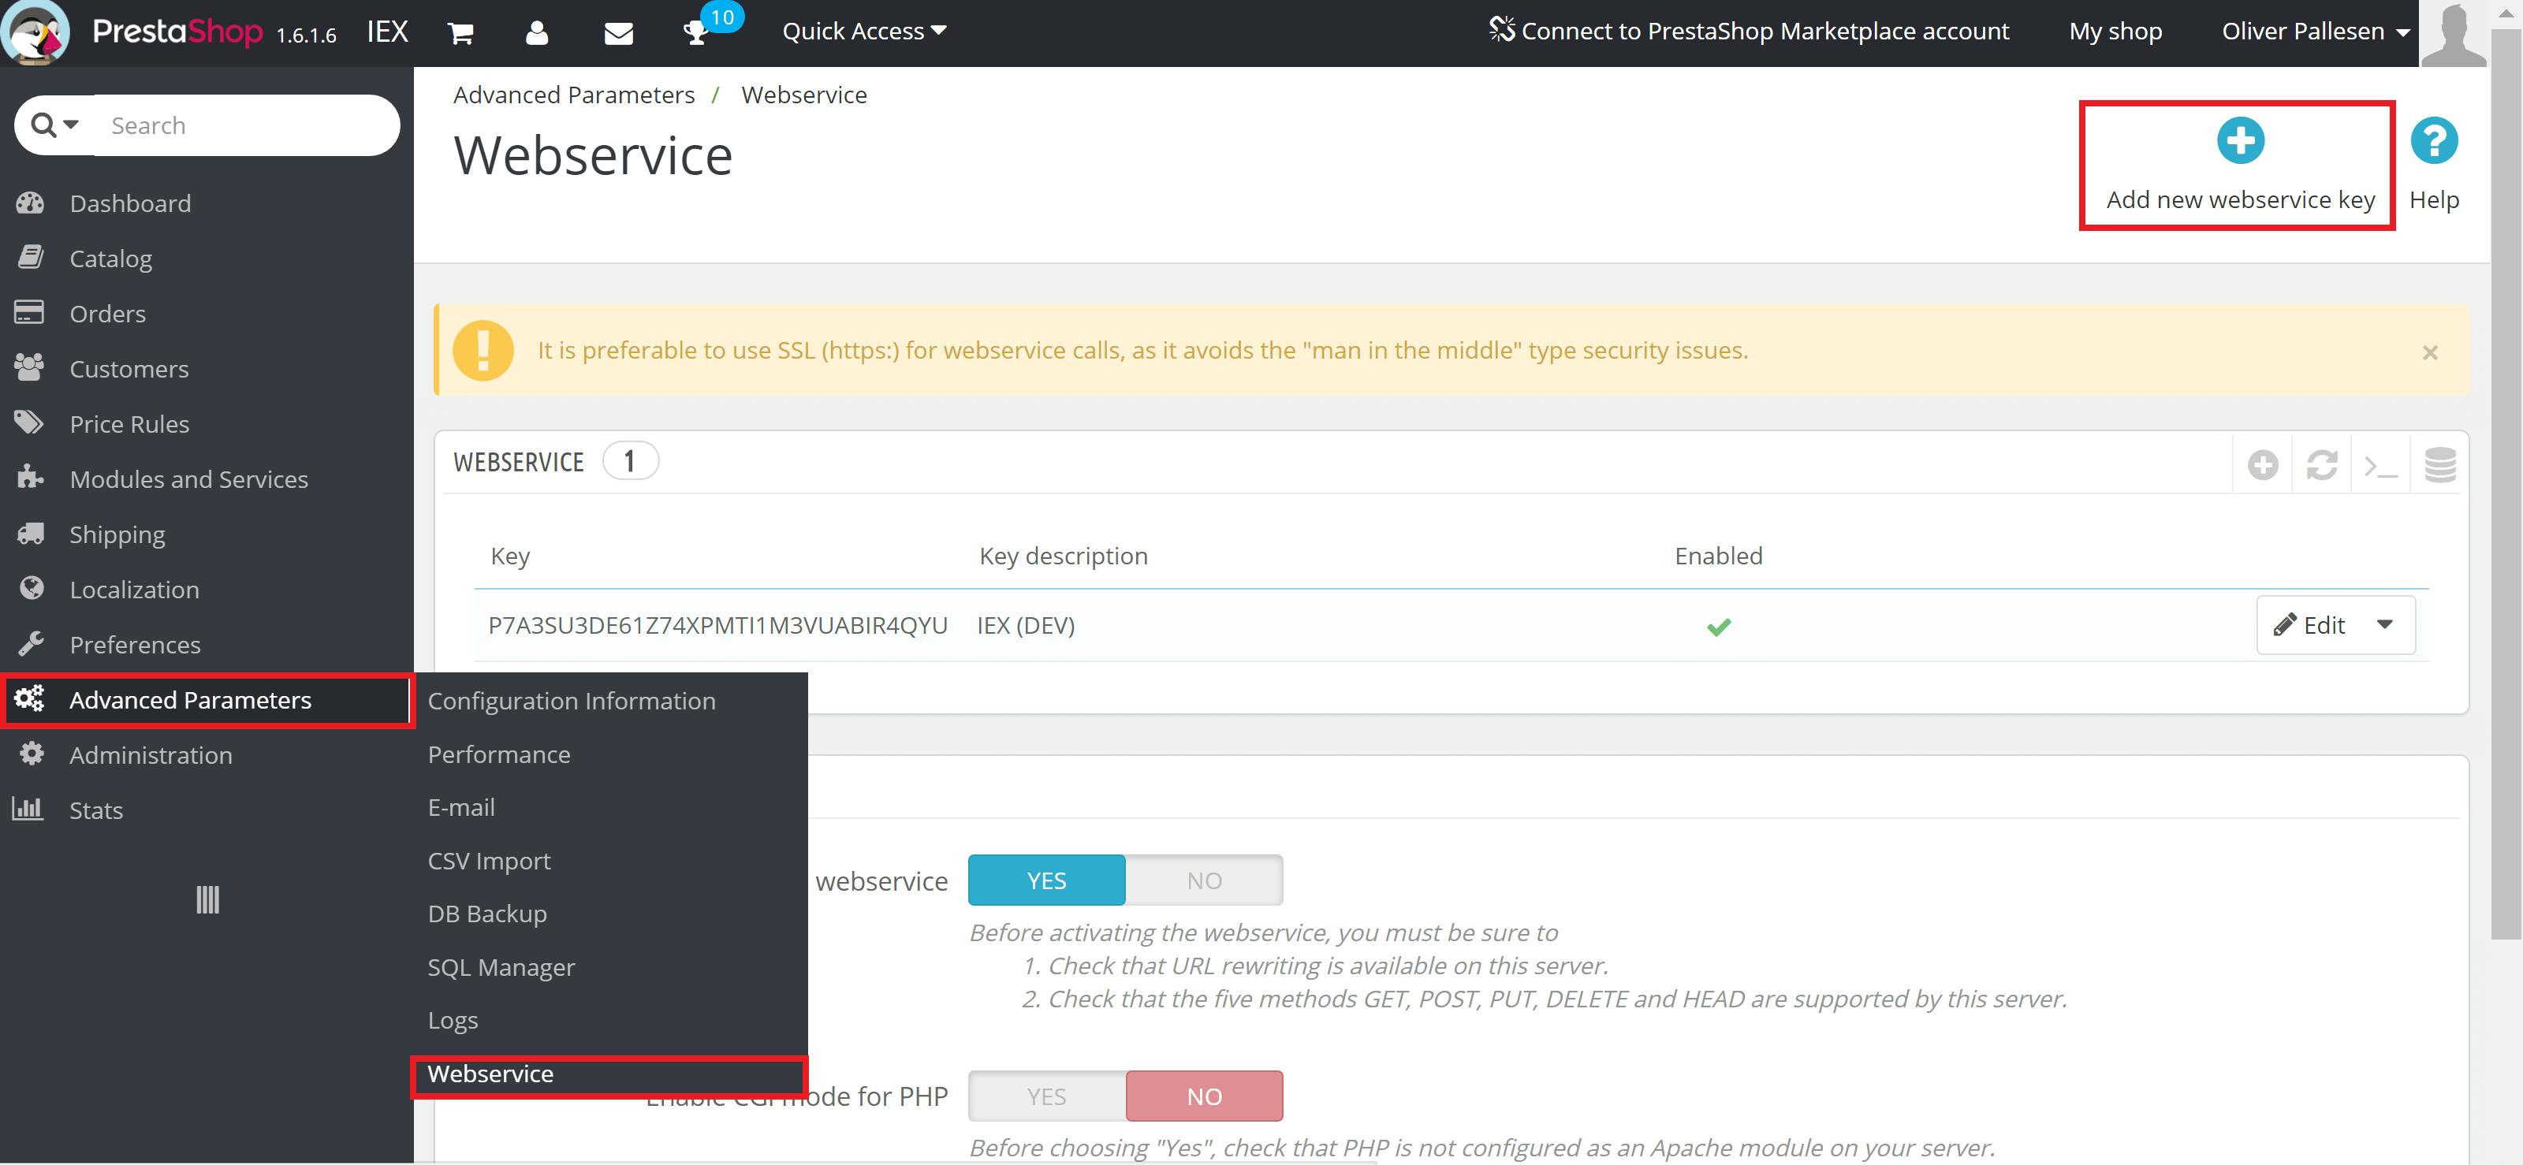2523x1165 pixels.
Task: Set CGI mode for PHP to NO
Action: tap(1204, 1096)
